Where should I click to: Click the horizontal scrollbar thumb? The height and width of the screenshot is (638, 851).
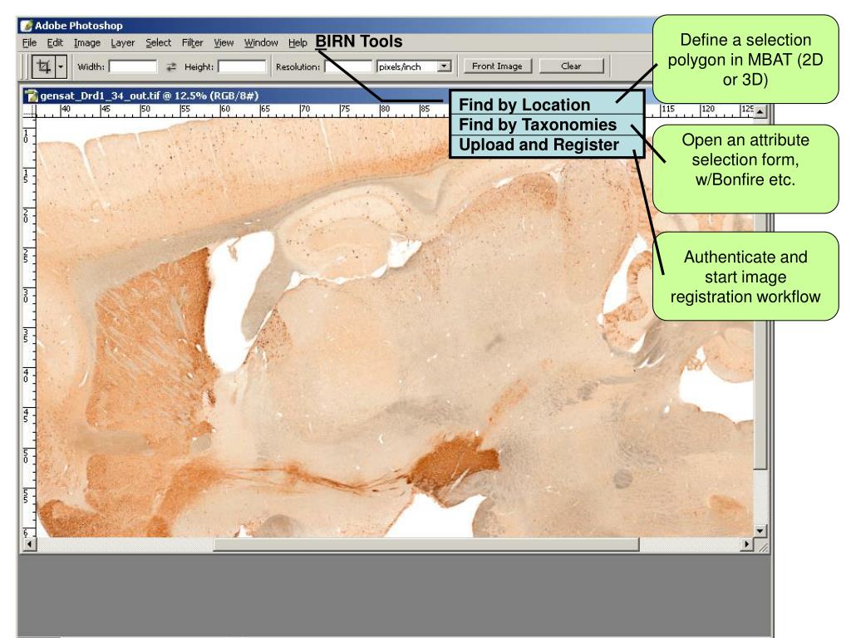(426, 544)
